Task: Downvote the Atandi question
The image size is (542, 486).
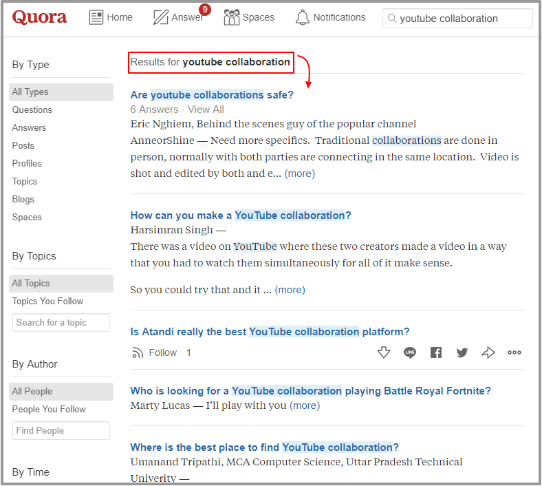Action: [384, 352]
